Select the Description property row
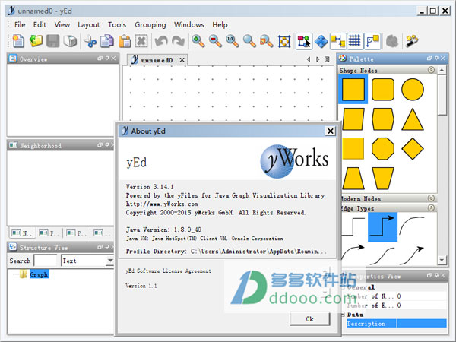Image resolution: width=456 pixels, height=342 pixels. click(397, 324)
